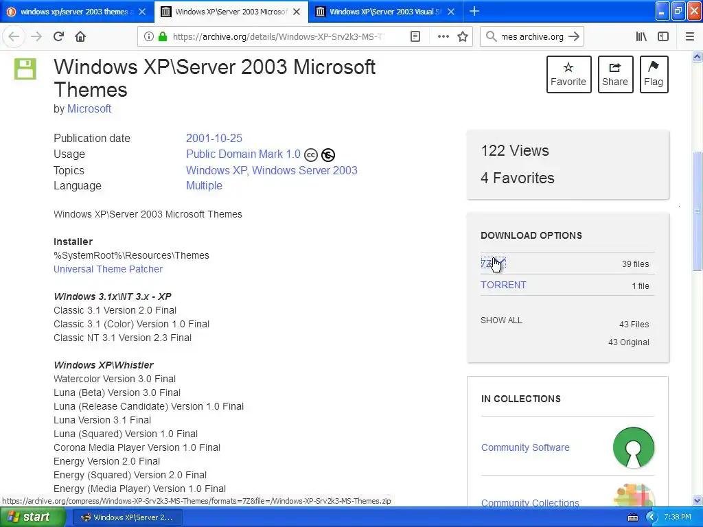Click the green secure connection padlock

point(163,36)
